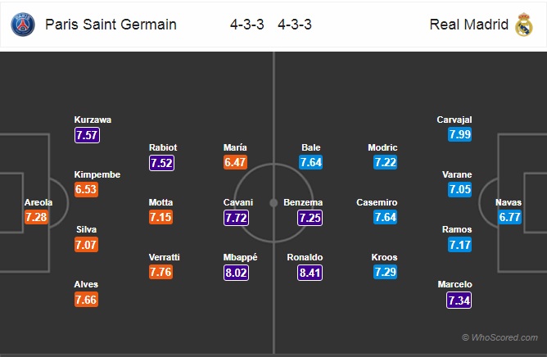Select Bale's 7.64 rating badge
The height and width of the screenshot is (357, 547).
[x=311, y=162]
